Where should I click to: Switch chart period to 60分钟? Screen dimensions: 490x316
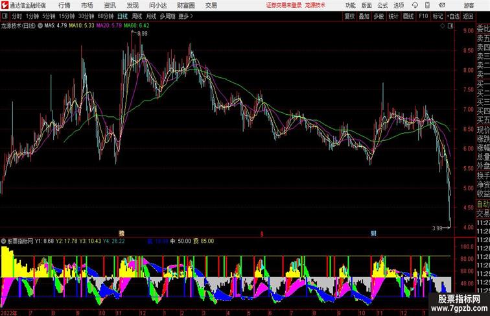[x=106, y=16]
